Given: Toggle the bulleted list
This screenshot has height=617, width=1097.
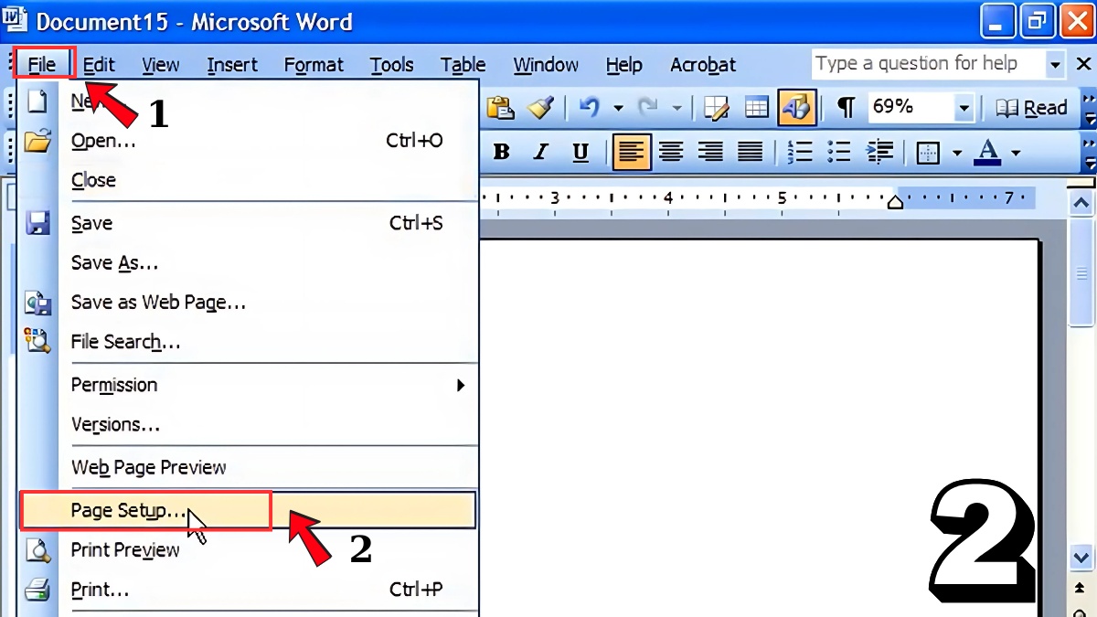Looking at the screenshot, I should [838, 152].
